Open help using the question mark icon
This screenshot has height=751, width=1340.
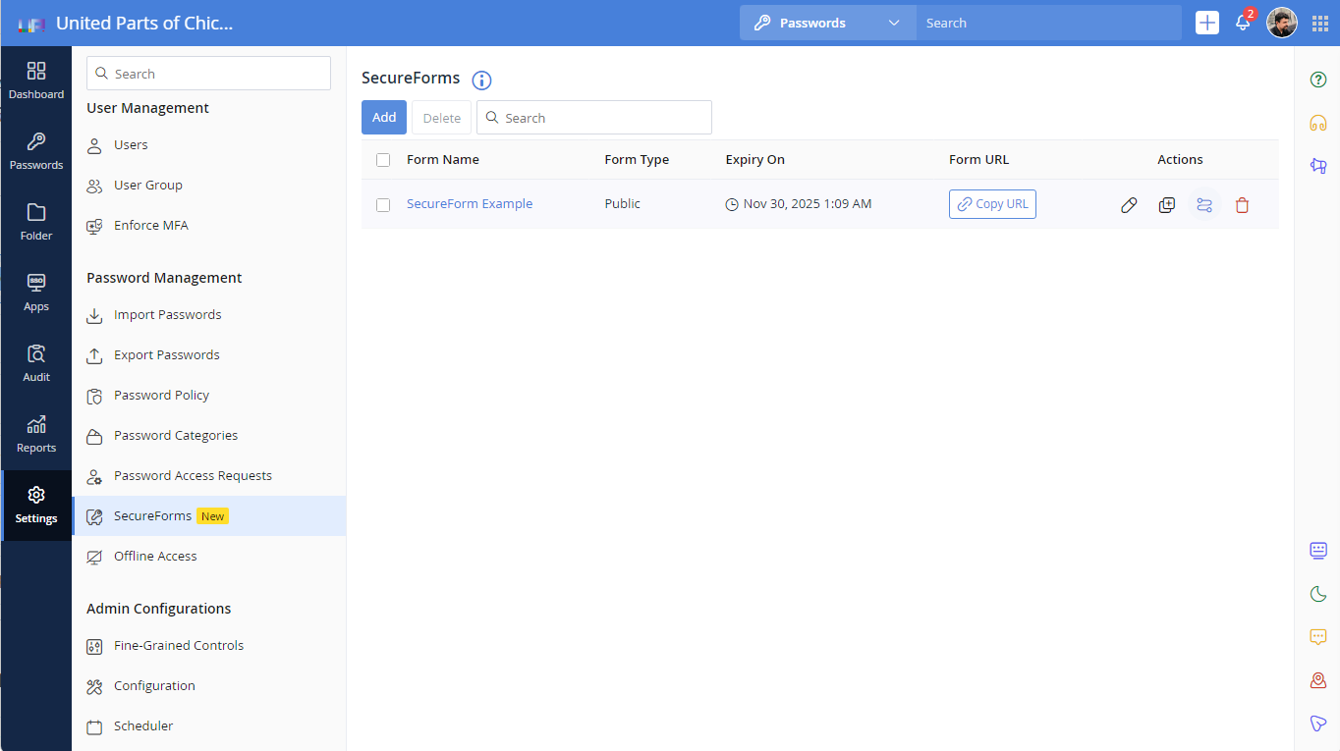[1317, 80]
